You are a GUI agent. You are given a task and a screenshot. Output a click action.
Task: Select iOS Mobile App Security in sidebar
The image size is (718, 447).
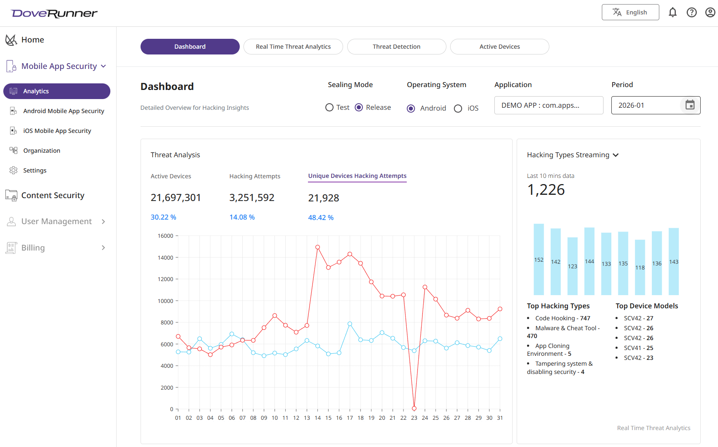(56, 130)
